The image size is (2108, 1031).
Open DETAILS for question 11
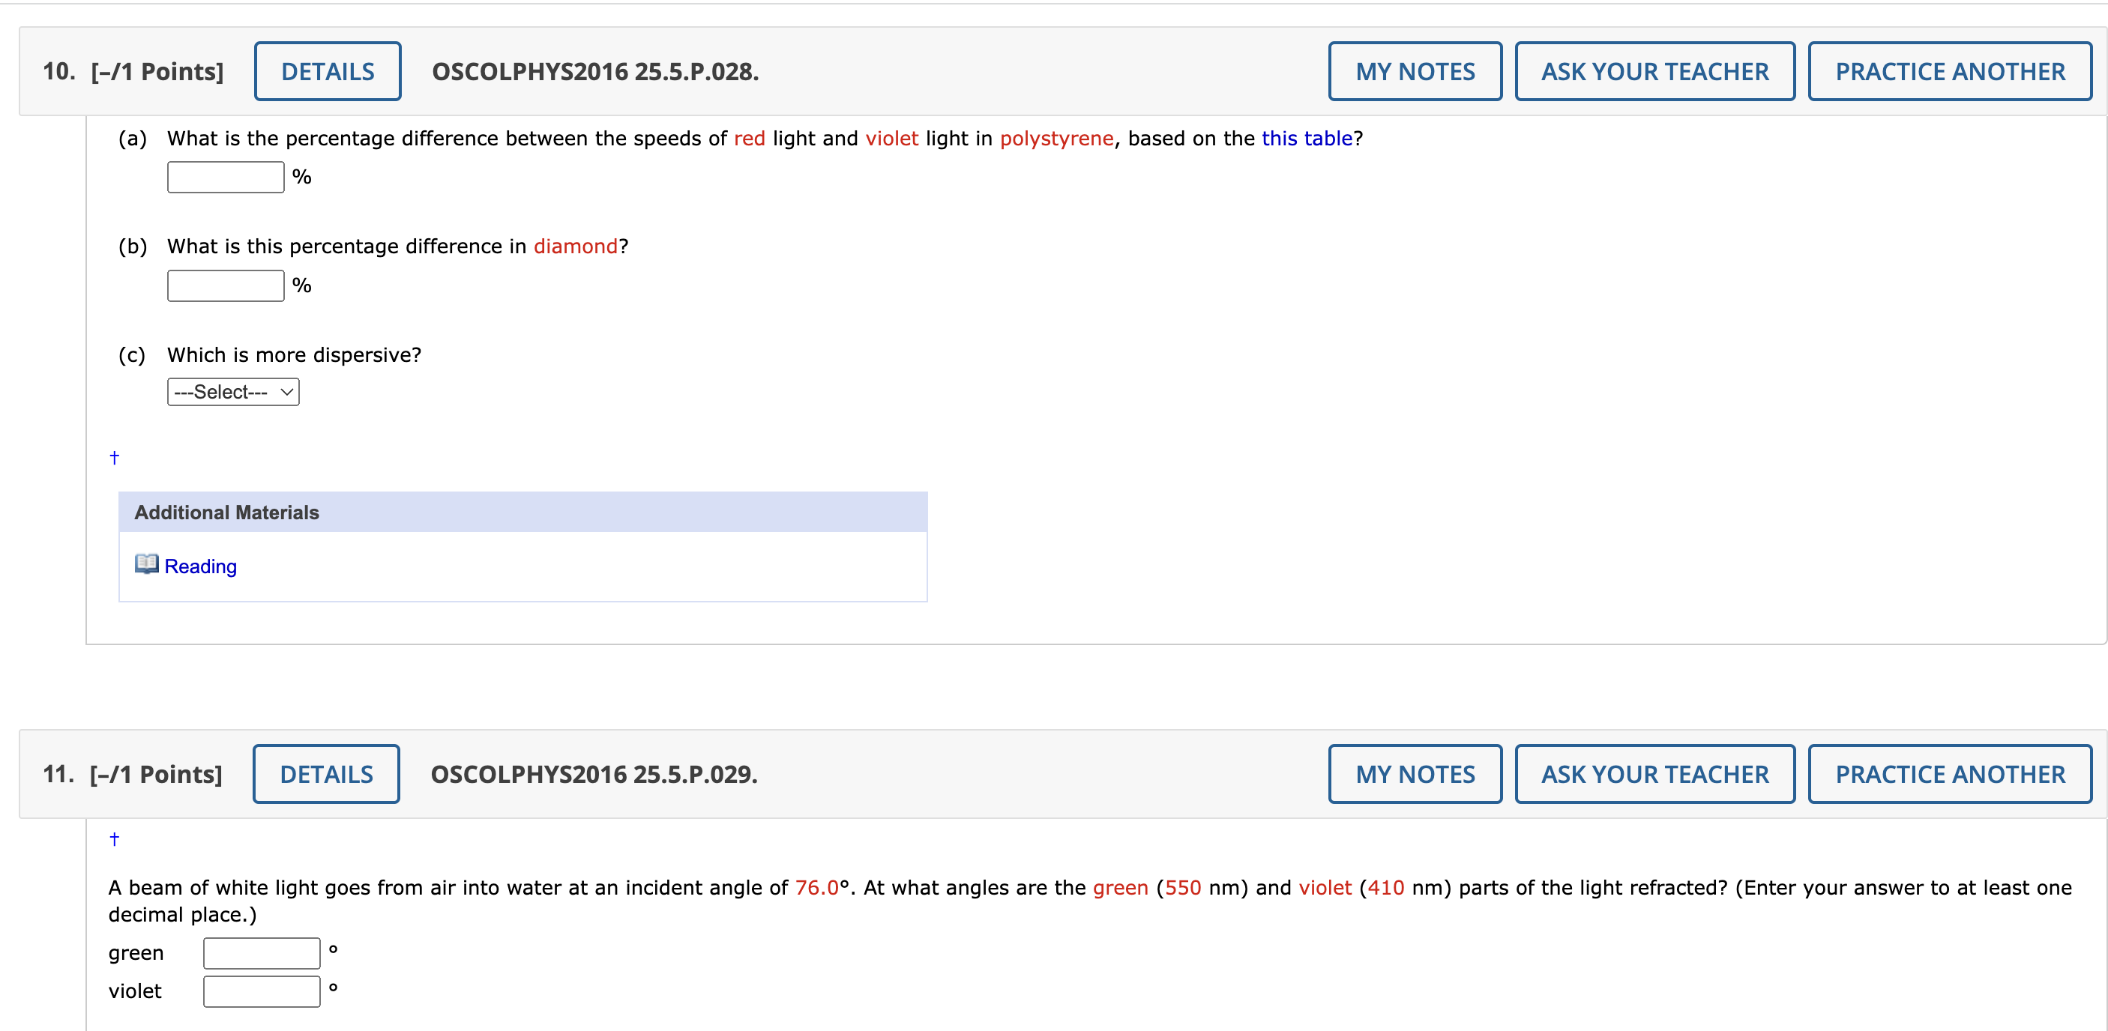(x=325, y=774)
